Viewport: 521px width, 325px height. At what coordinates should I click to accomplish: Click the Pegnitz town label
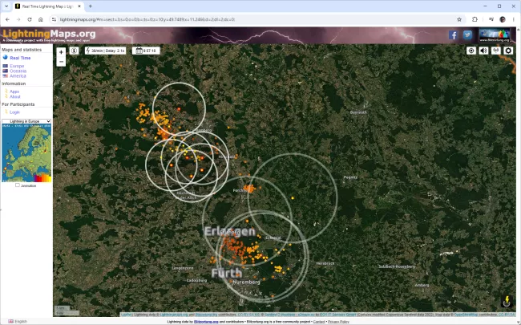(x=350, y=177)
